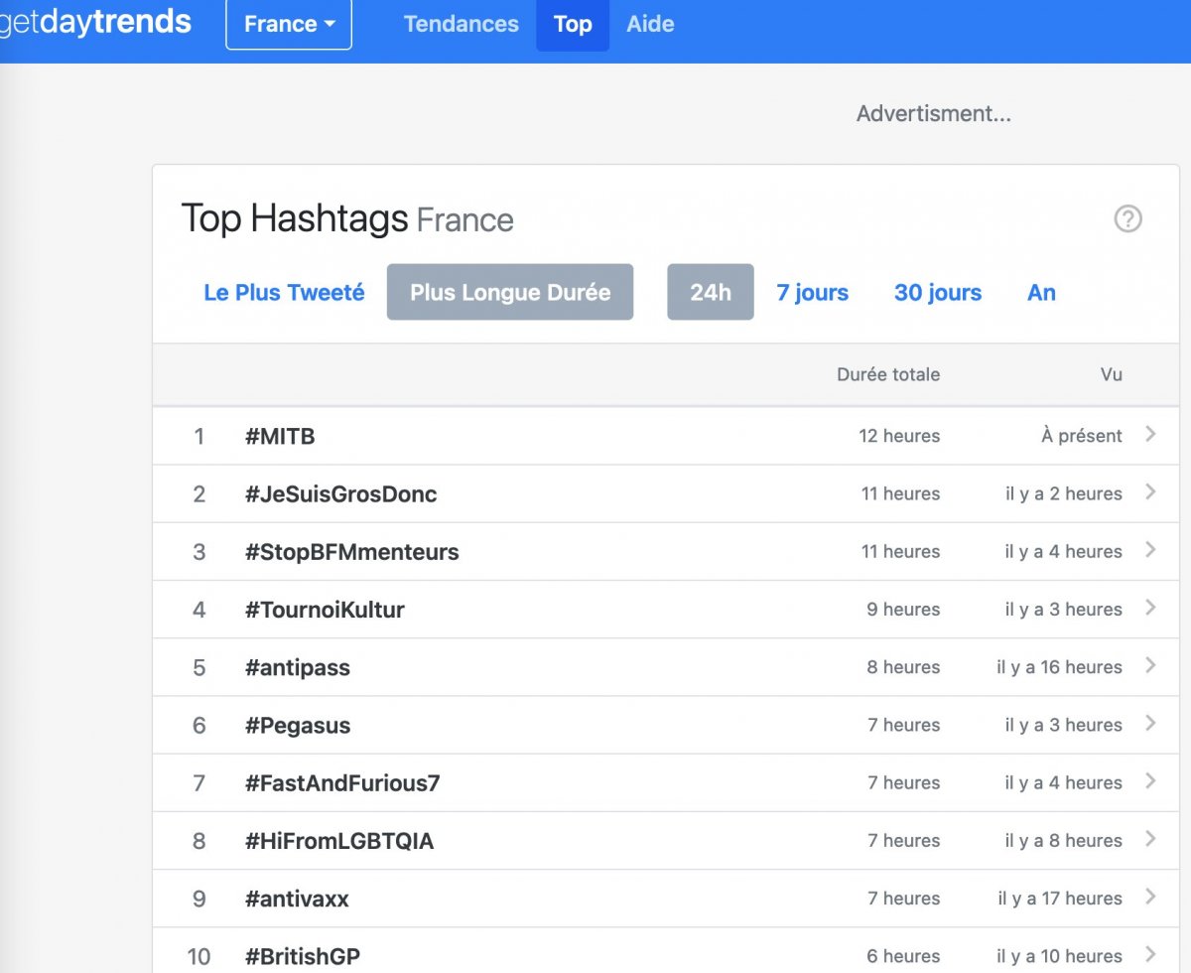1191x973 pixels.
Task: Expand the #JeSuisGrosDonc row arrow
Action: (1150, 491)
